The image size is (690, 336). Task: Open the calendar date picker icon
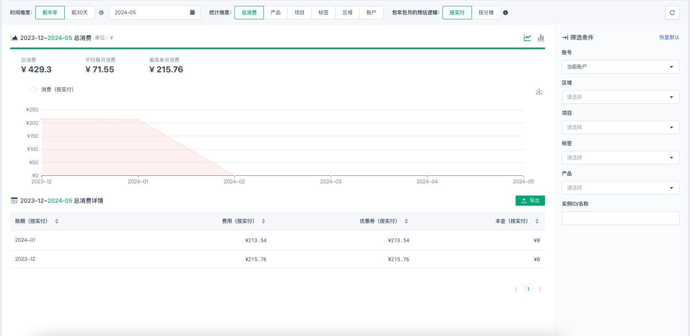click(x=192, y=13)
